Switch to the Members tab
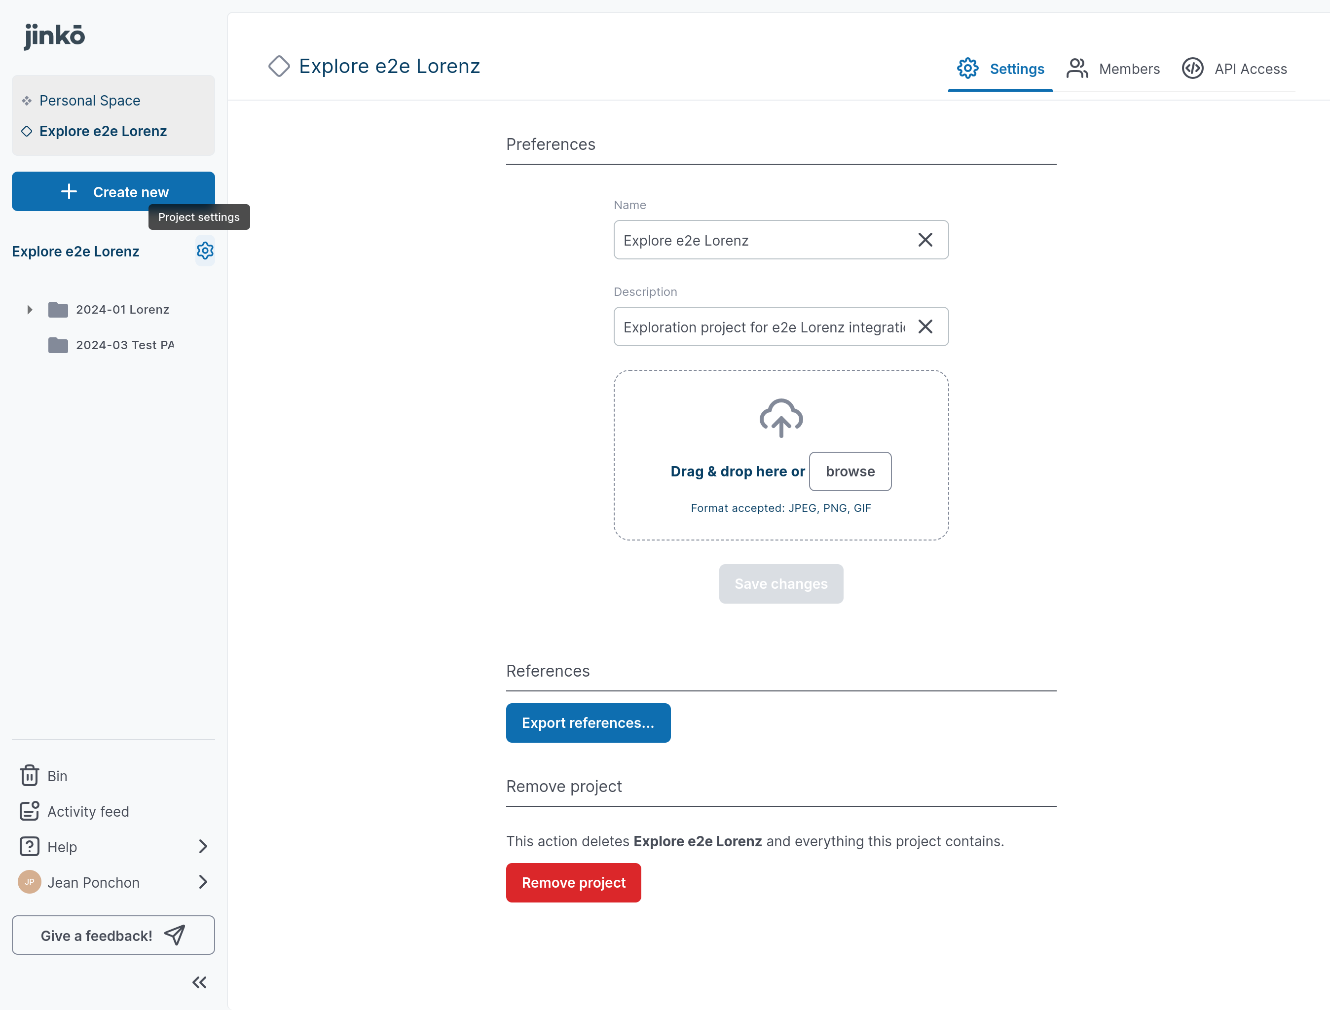The image size is (1330, 1010). 1113,69
